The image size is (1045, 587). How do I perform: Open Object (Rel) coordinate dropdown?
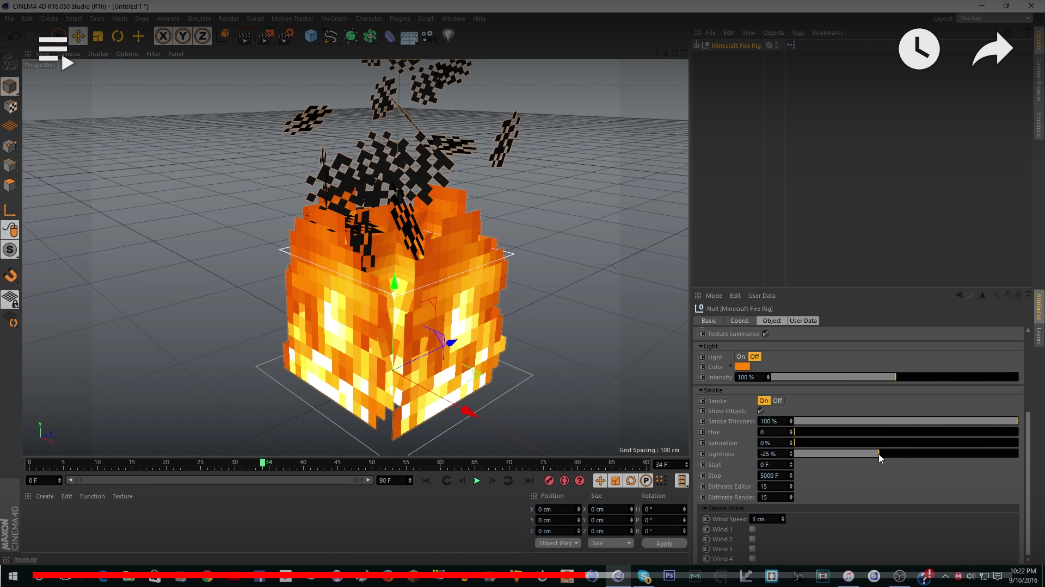tap(558, 543)
